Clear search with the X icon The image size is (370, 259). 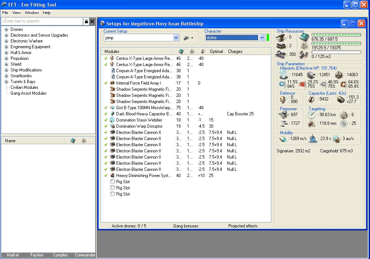pos(92,21)
